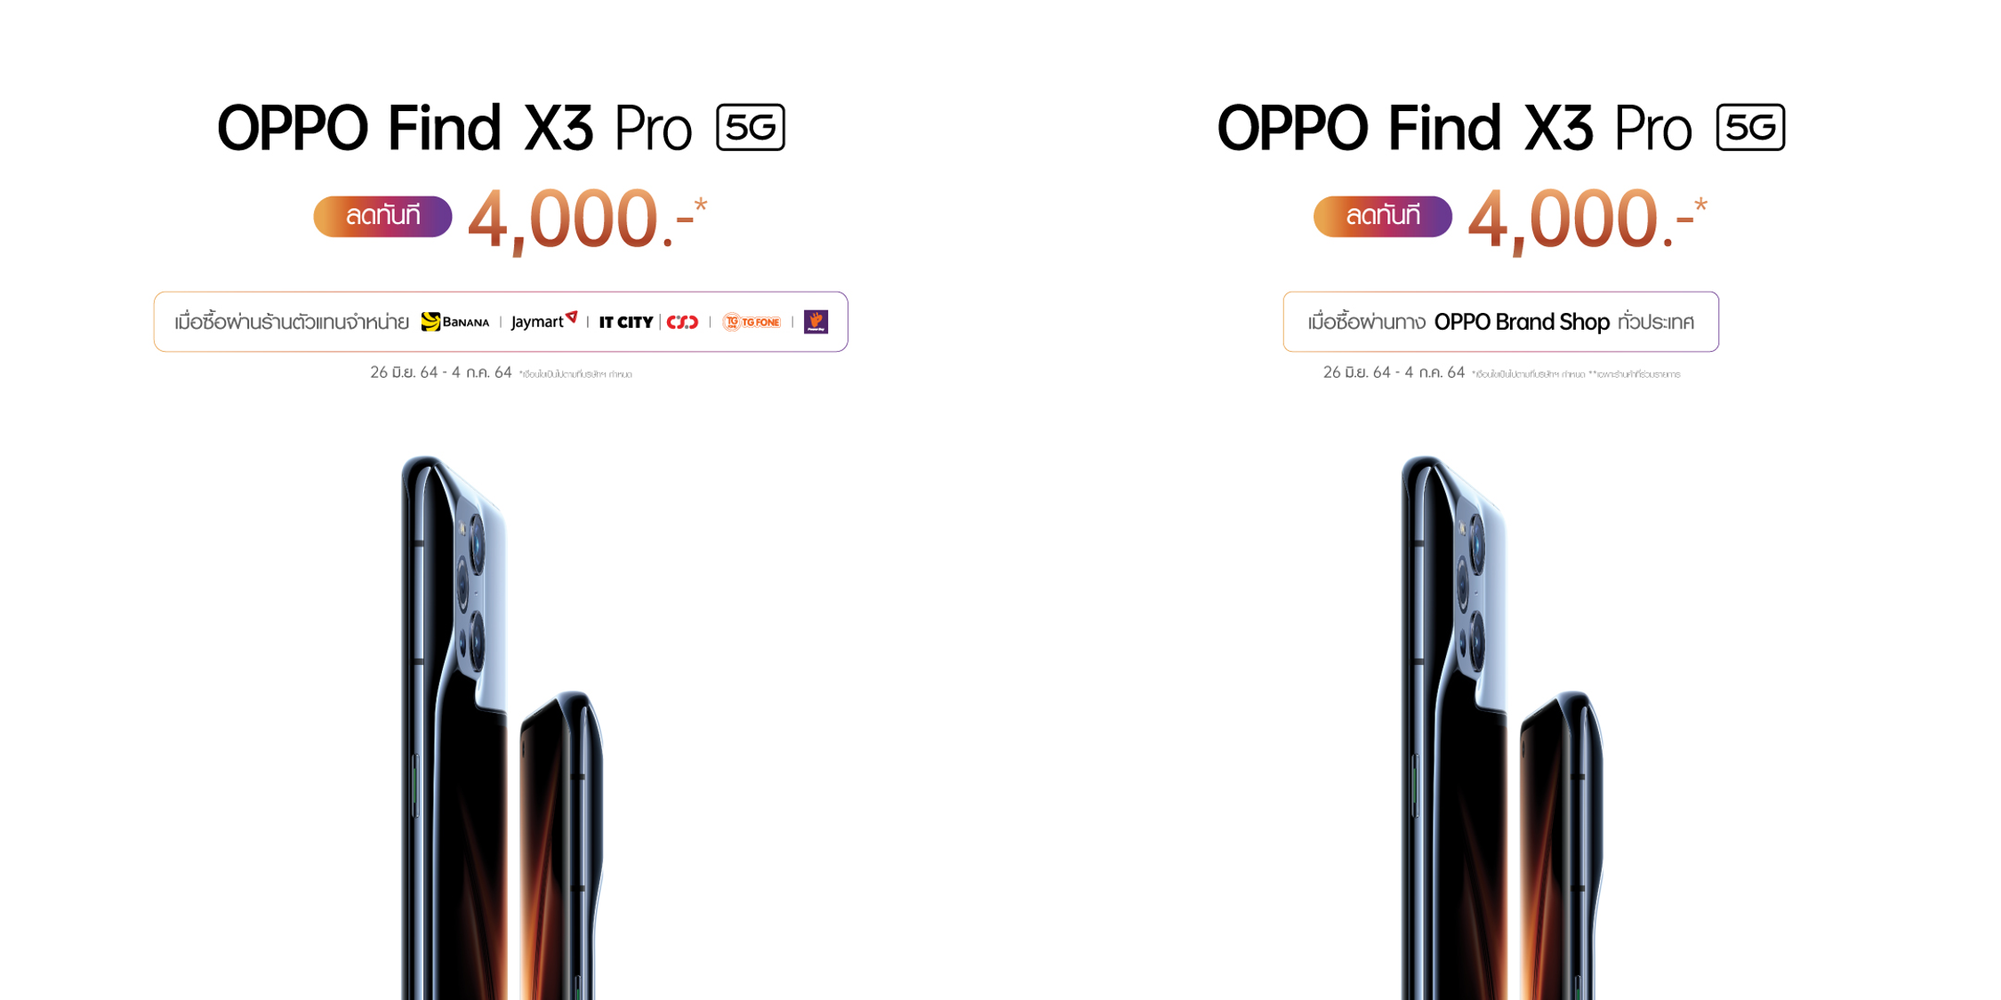Click the Jaymart logo
Screen dimensions: 2001x1000
click(544, 321)
